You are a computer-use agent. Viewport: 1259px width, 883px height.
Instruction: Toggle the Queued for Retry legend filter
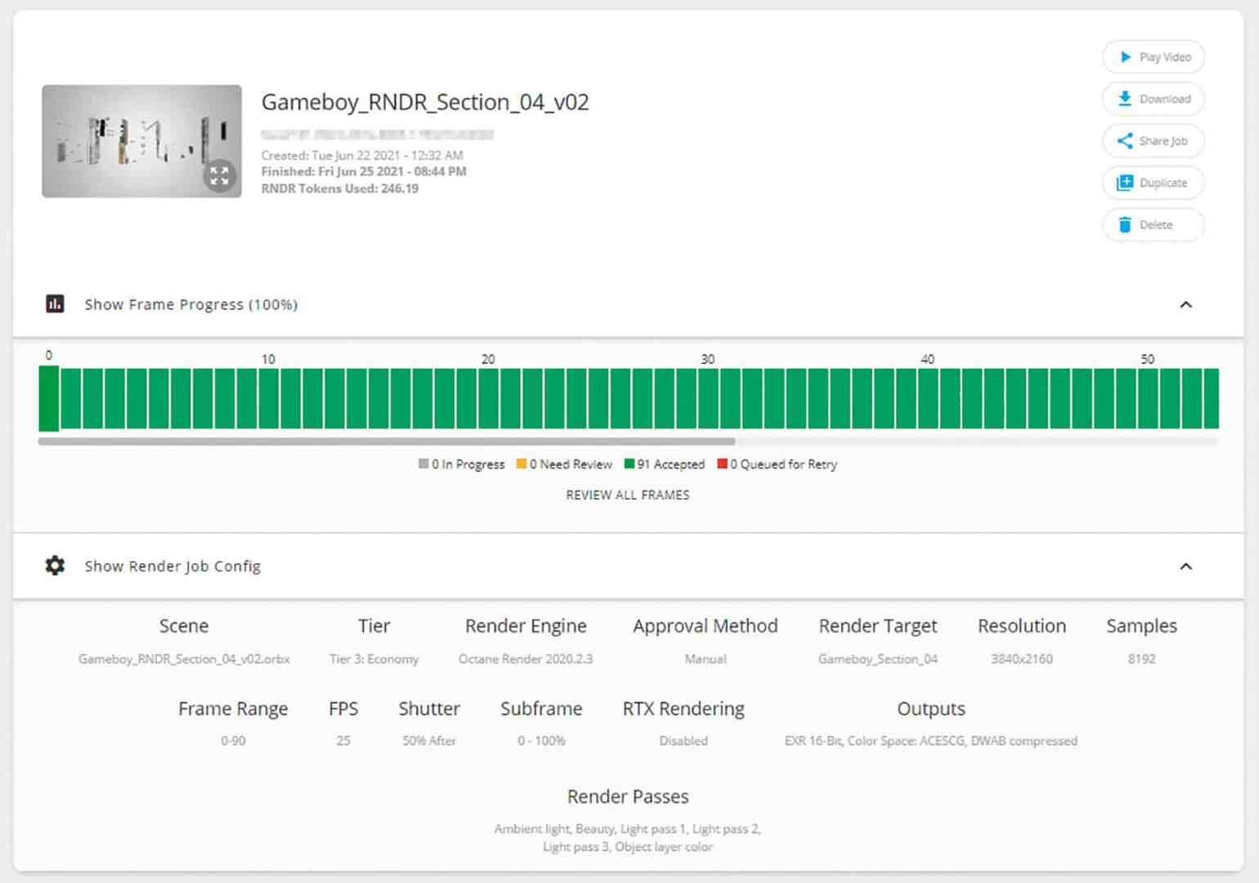click(x=777, y=464)
